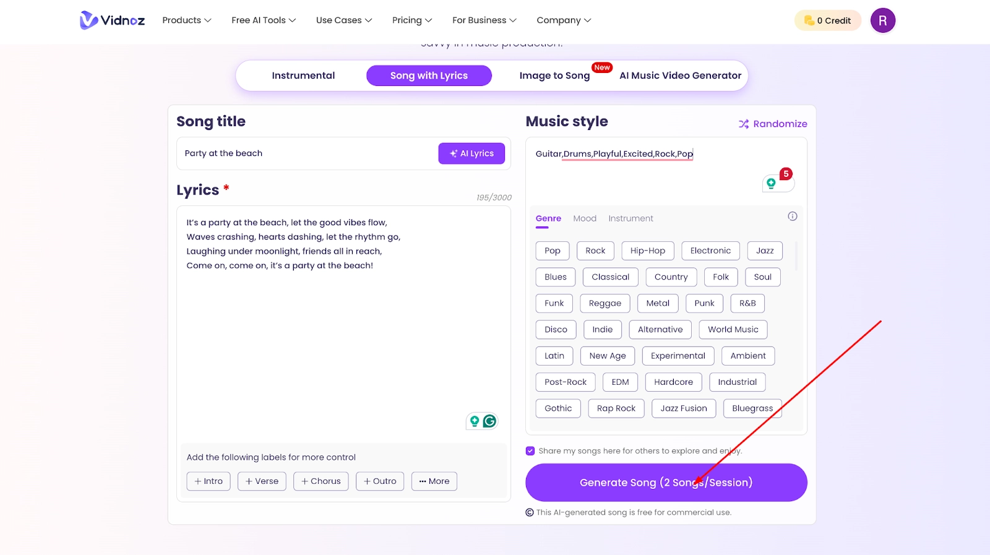Toggle the Pop genre tag
The width and height of the screenshot is (990, 555).
point(552,251)
